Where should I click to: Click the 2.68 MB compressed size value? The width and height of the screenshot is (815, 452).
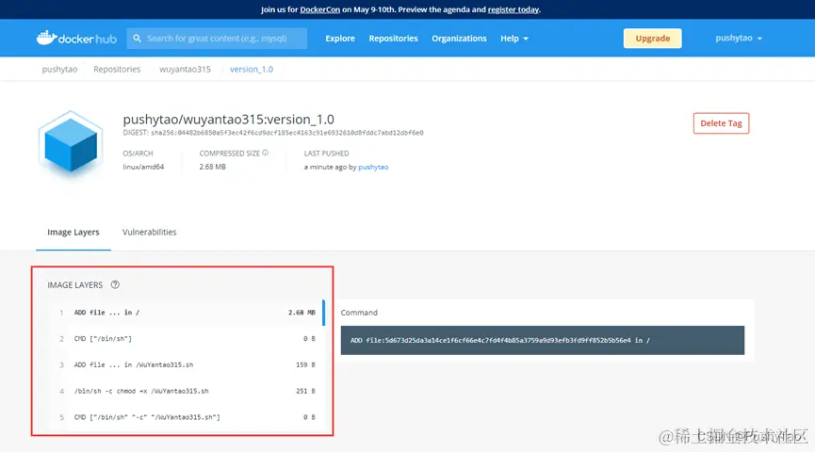pyautogui.click(x=213, y=167)
